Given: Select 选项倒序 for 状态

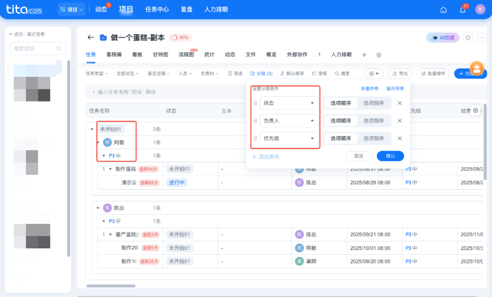Looking at the screenshot, I should pyautogui.click(x=373, y=103).
